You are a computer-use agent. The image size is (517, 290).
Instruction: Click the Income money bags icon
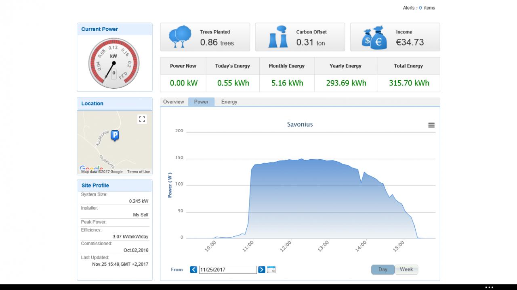click(375, 38)
